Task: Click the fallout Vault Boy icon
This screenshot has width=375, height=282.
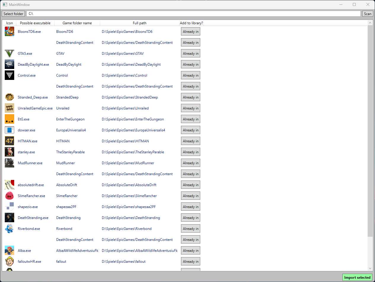Action: pyautogui.click(x=9, y=261)
